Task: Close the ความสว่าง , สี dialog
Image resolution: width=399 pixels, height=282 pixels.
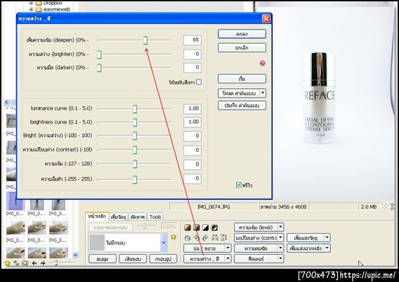Action: (266, 19)
